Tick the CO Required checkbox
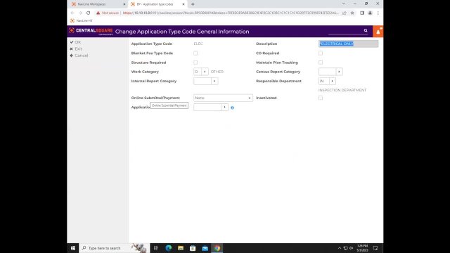450x253 pixels. (x=321, y=53)
